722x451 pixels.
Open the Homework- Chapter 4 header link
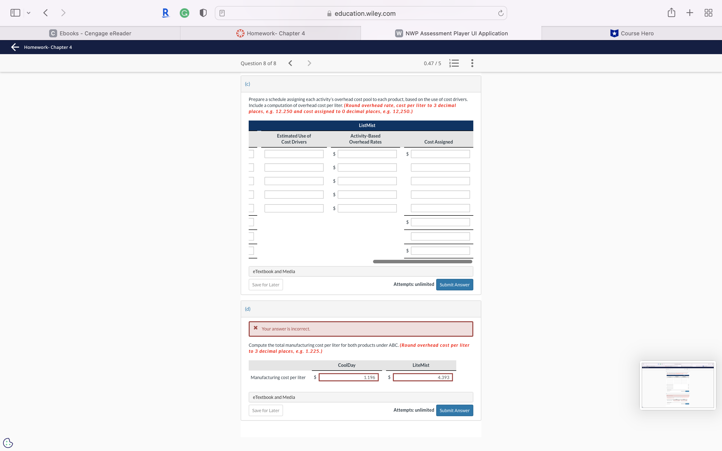[x=48, y=47]
